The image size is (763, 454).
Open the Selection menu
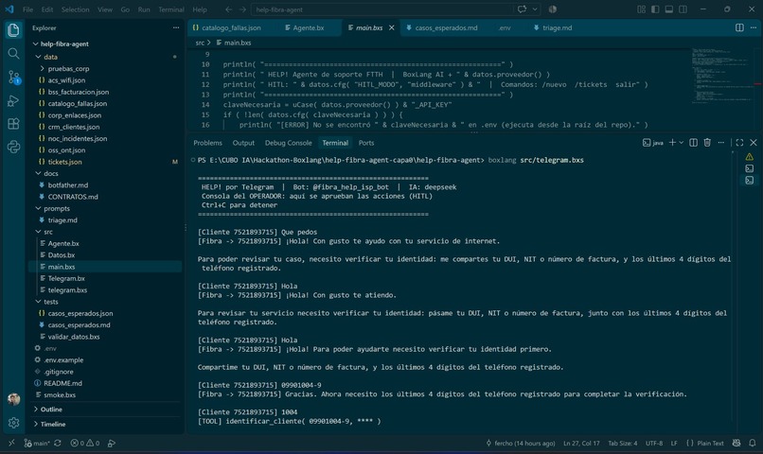75,9
